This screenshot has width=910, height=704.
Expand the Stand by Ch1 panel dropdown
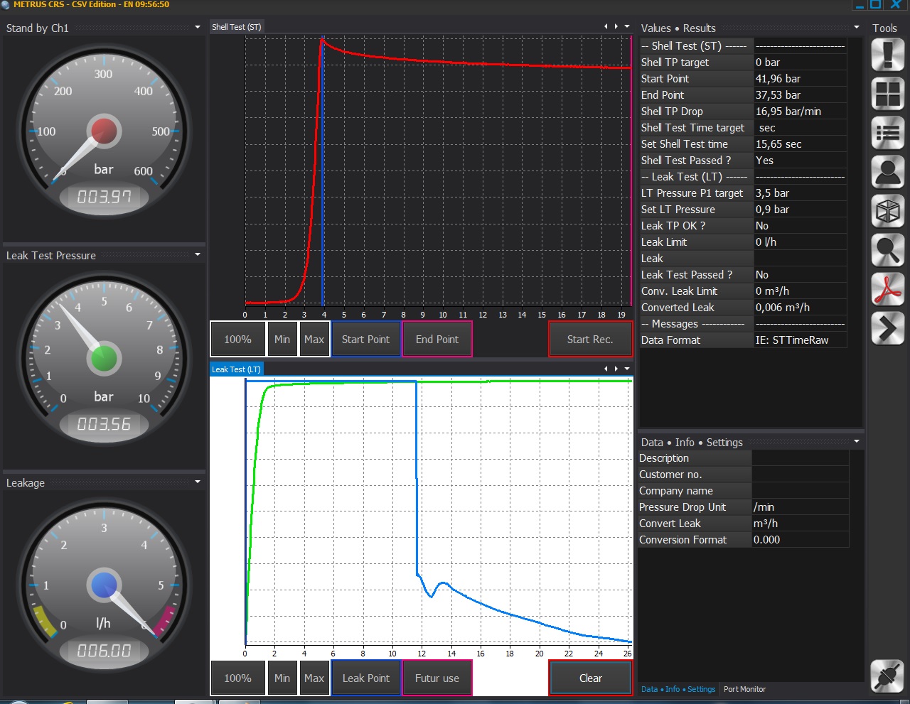[198, 28]
